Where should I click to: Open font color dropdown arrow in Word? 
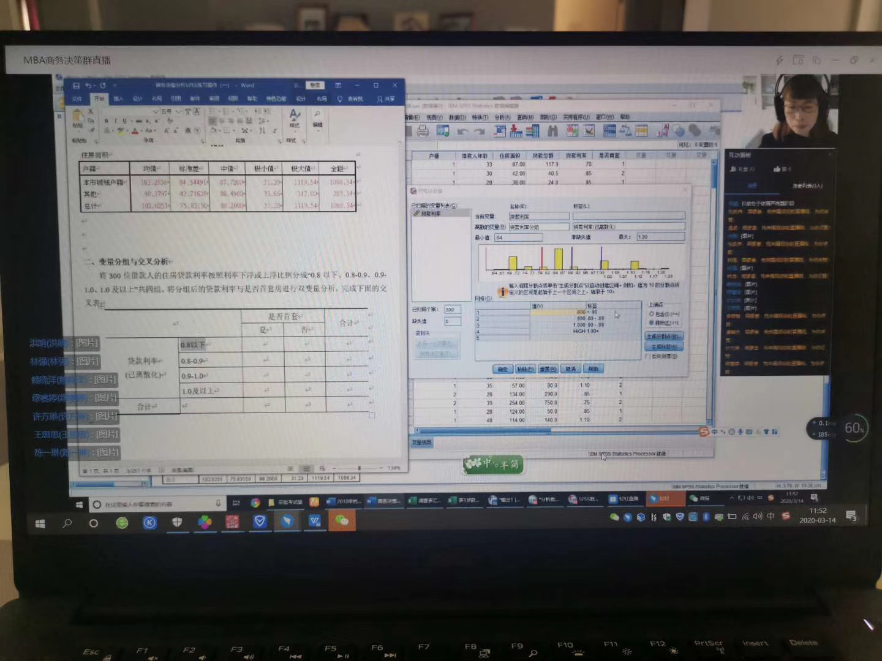coord(141,131)
